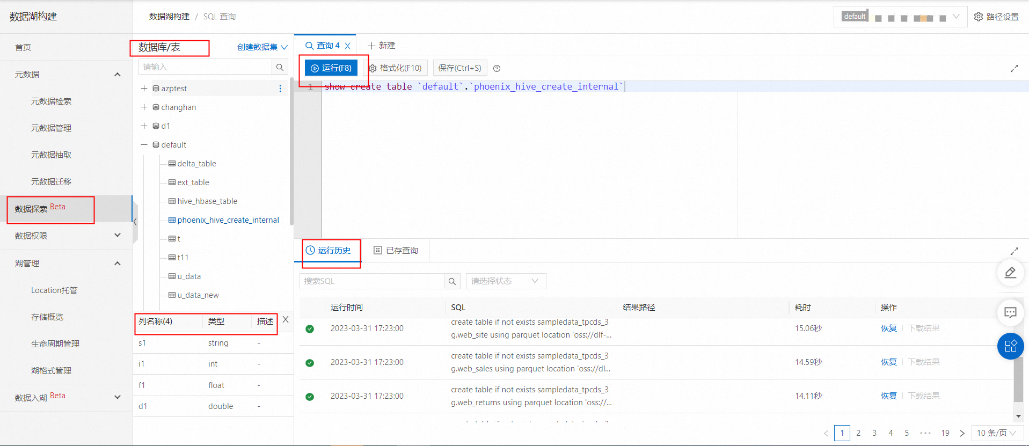Restore the web_site query via 恢复
1029x446 pixels.
coord(888,328)
